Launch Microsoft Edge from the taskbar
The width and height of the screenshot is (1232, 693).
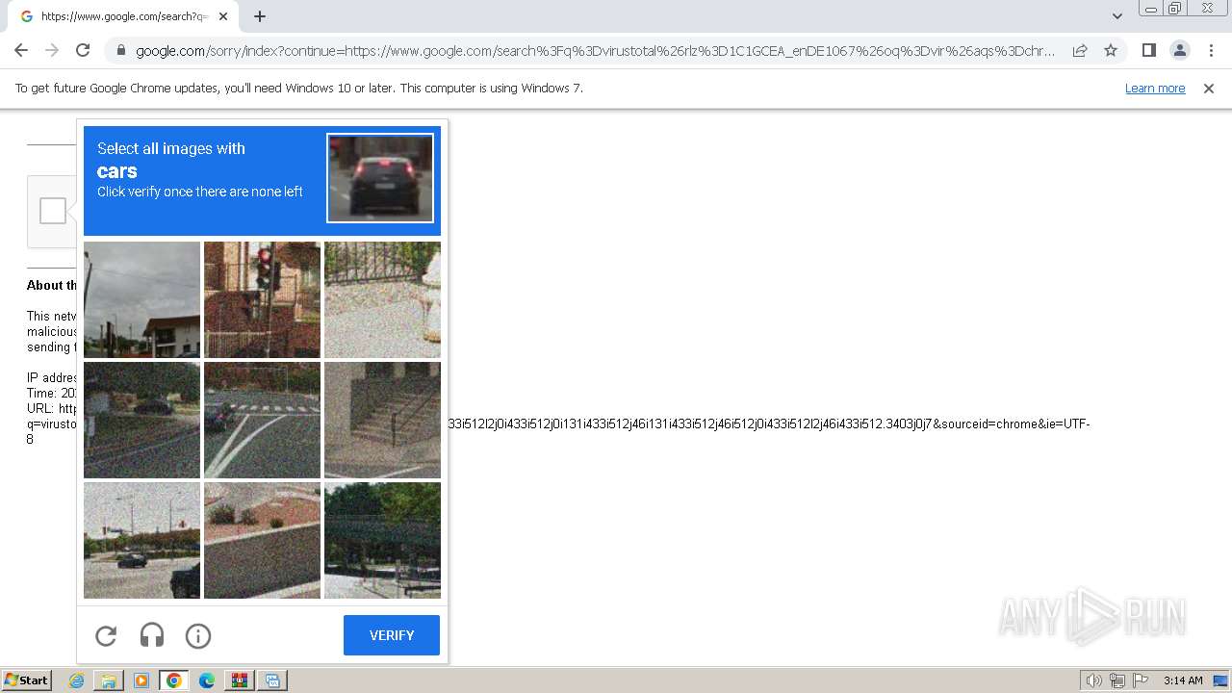(207, 680)
